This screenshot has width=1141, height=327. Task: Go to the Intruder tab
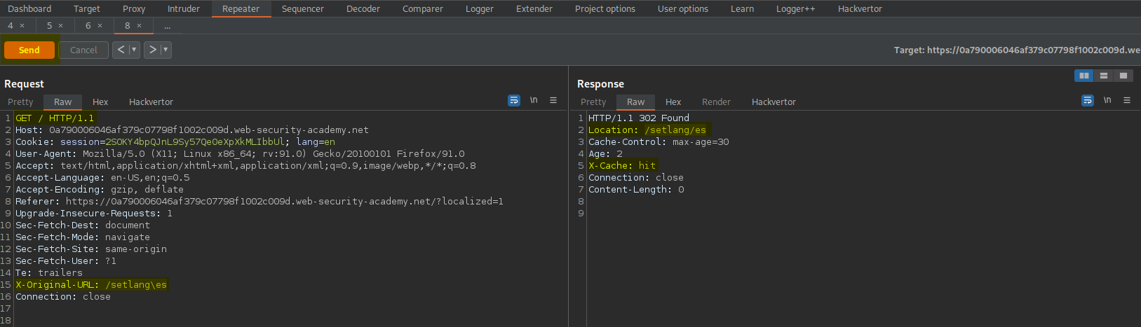(184, 8)
